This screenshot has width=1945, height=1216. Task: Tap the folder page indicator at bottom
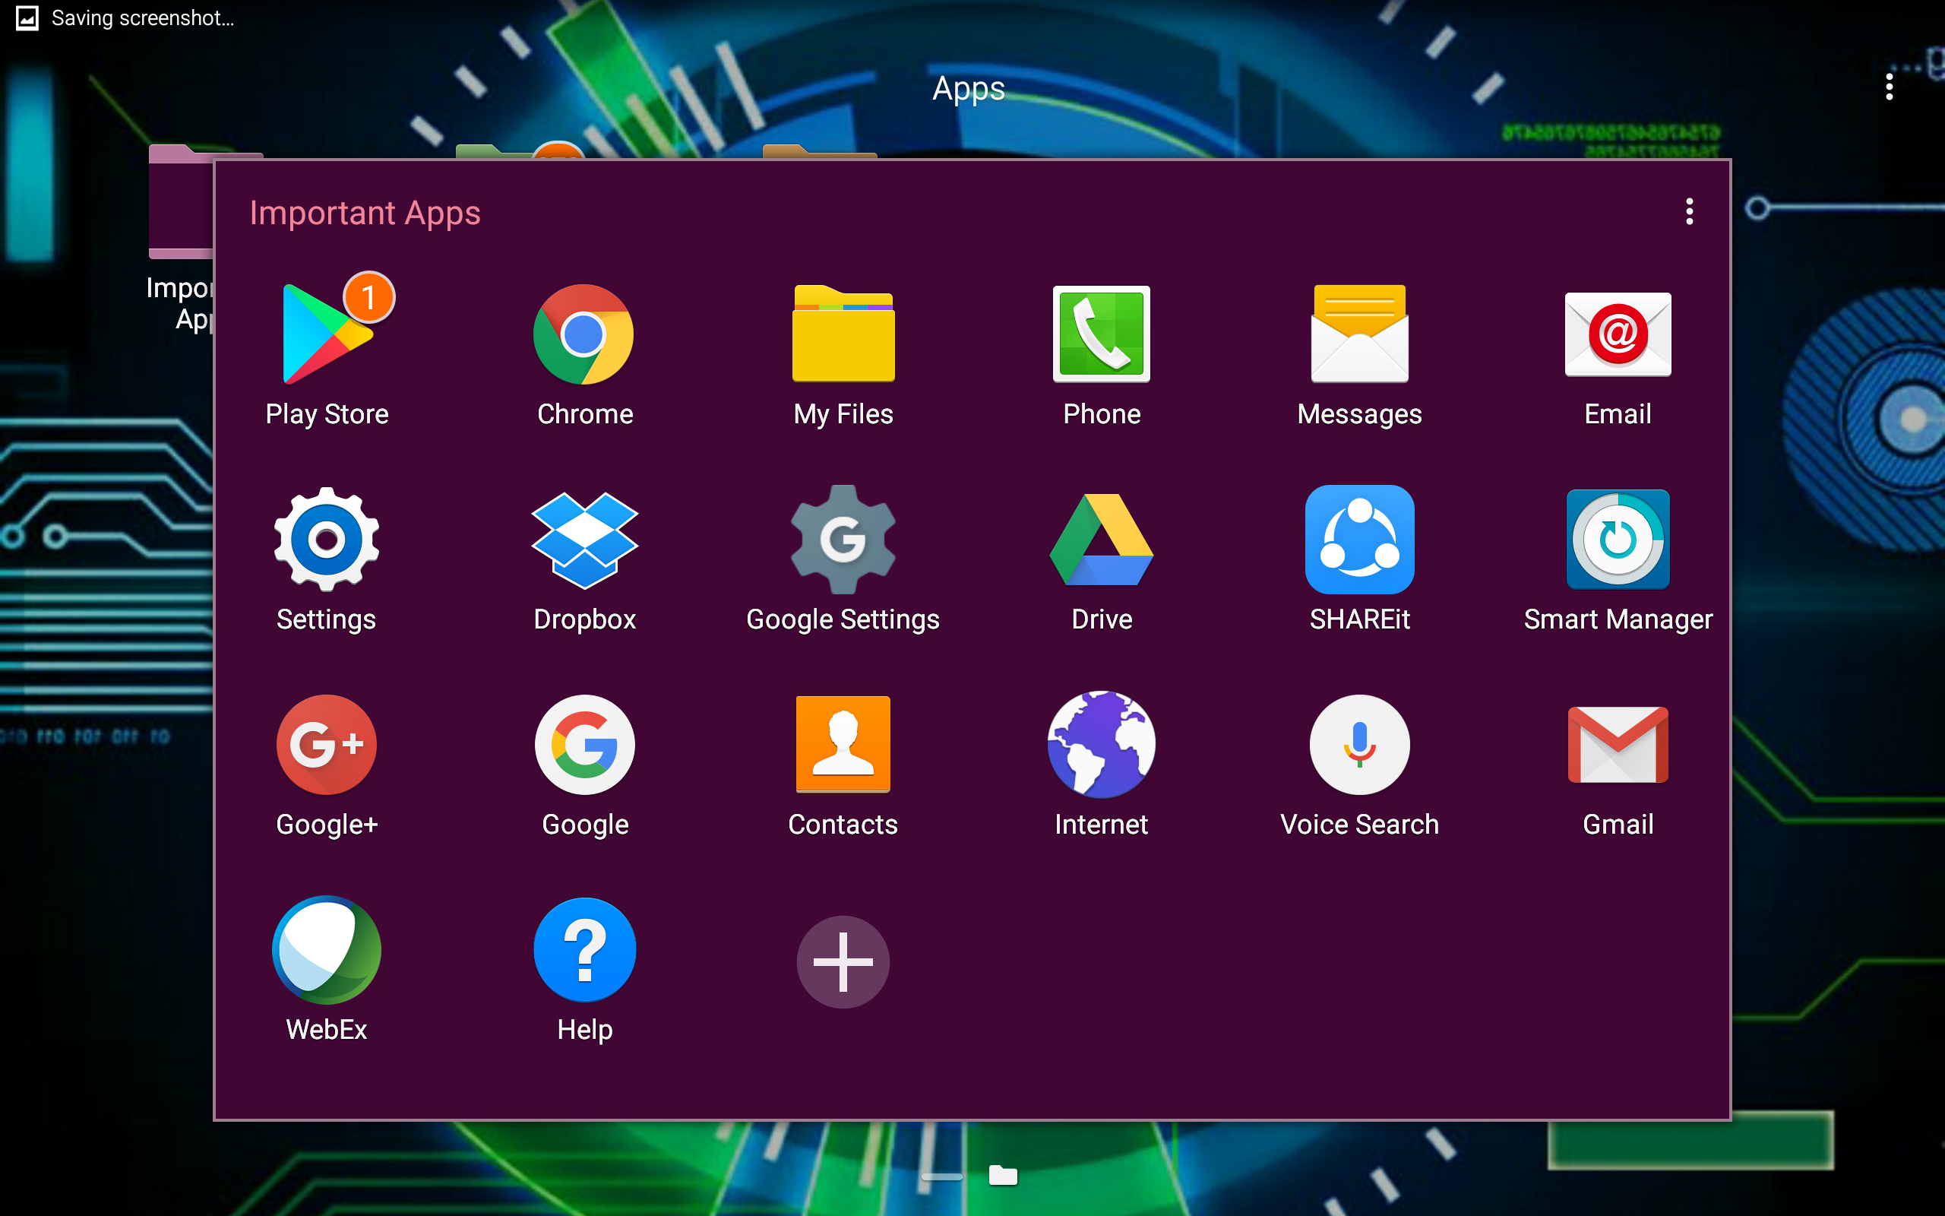1003,1175
